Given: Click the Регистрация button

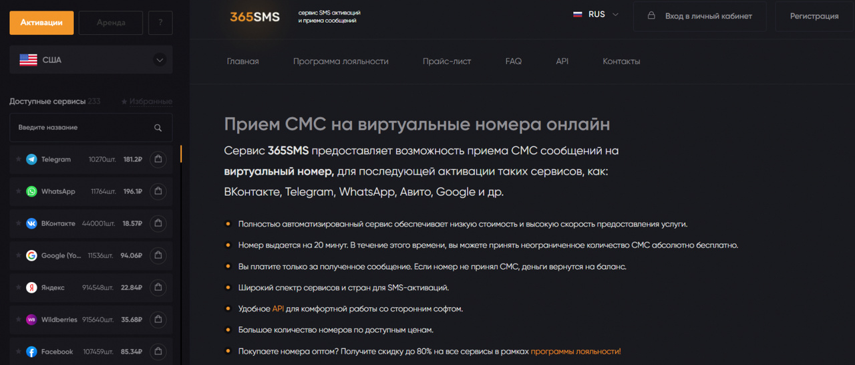Looking at the screenshot, I should (x=814, y=16).
